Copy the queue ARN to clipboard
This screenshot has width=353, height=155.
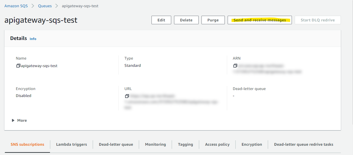[235, 66]
